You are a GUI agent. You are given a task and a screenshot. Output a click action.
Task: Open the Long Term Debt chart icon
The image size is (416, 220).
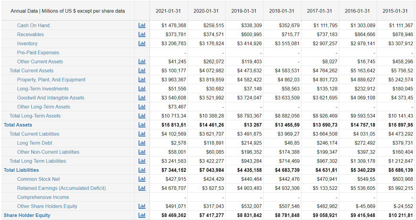tap(142, 143)
